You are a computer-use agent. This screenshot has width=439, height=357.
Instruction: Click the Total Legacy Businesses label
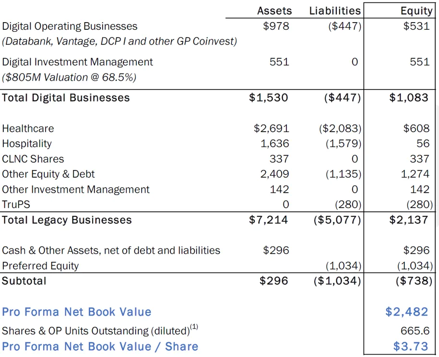click(67, 220)
